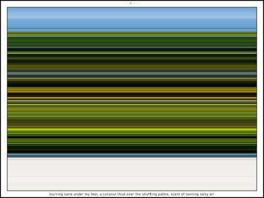Select the words 'coconut thud' in the caption
Screen dimensions: 264x198
114,194
